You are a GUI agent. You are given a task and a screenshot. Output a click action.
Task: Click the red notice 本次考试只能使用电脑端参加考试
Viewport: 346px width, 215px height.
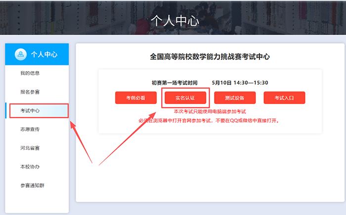point(210,111)
